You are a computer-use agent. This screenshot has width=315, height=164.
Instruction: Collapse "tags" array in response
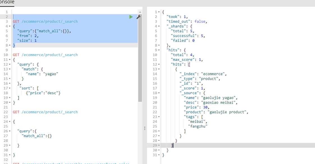(x=159, y=117)
